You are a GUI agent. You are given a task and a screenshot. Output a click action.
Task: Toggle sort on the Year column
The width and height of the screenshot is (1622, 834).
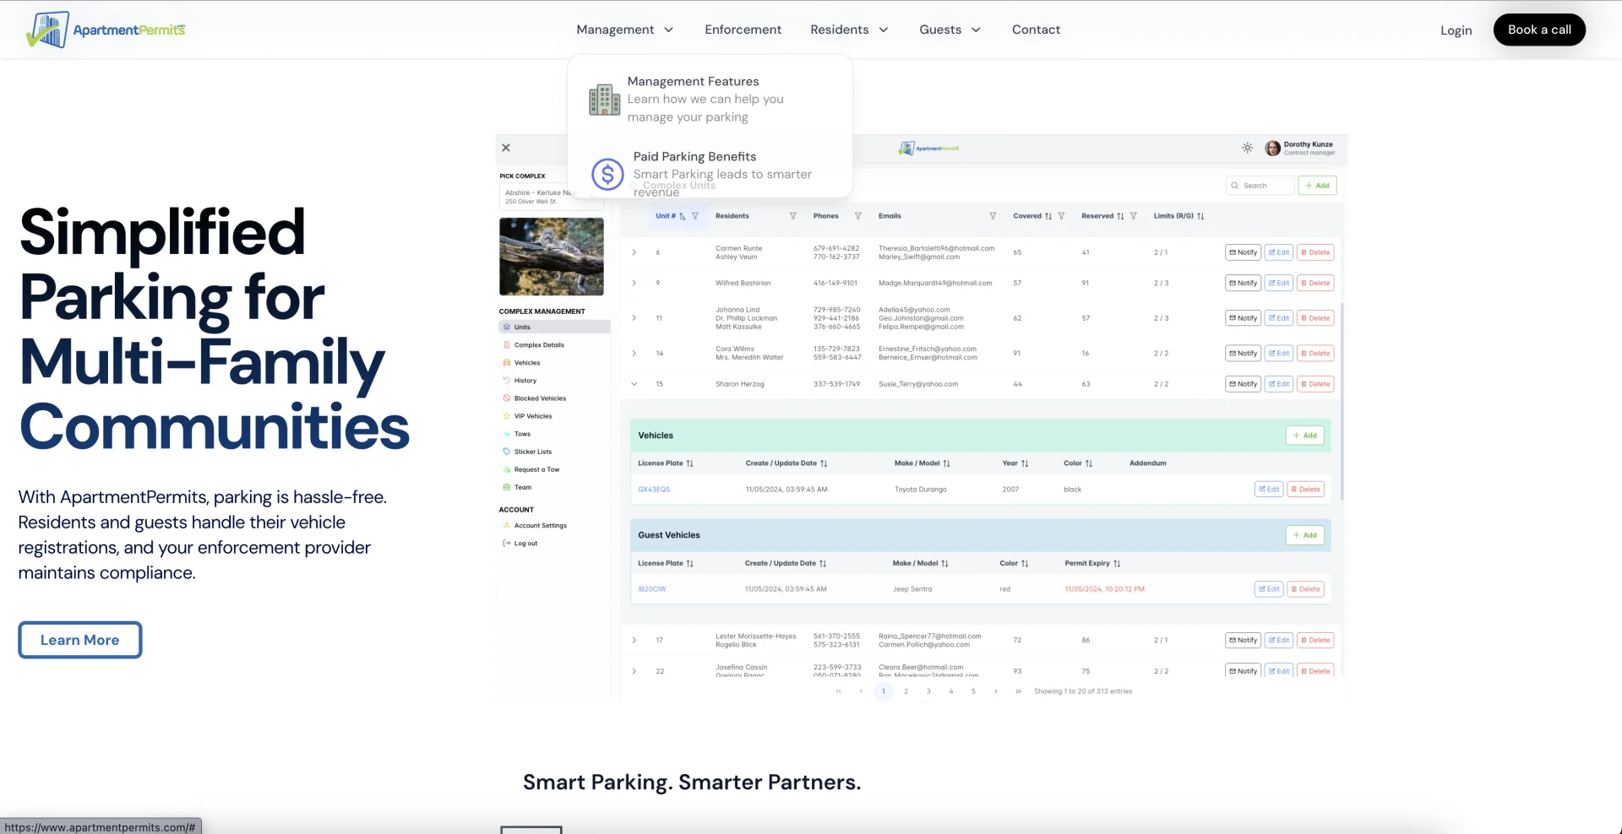click(1023, 463)
